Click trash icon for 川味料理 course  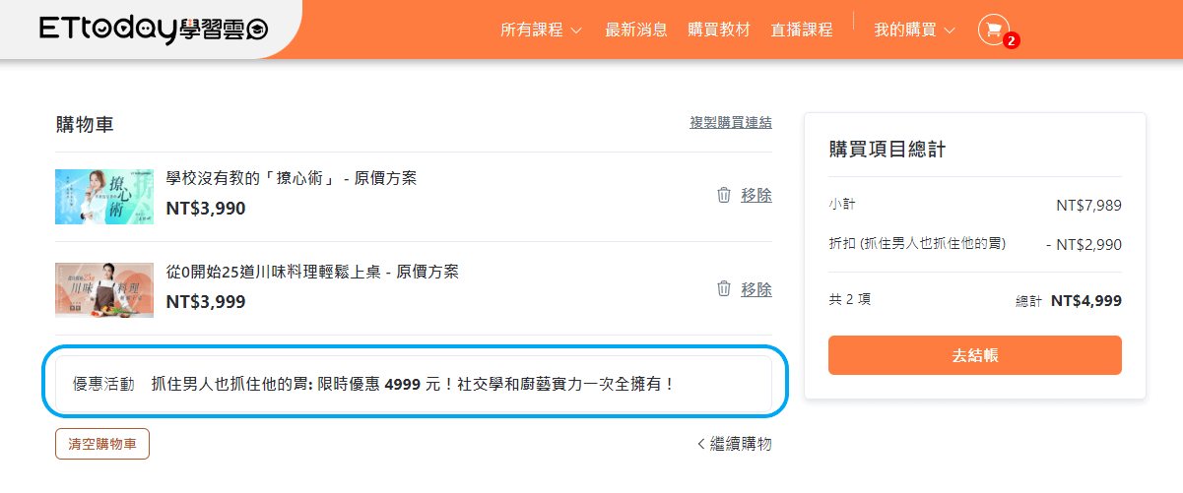click(724, 288)
